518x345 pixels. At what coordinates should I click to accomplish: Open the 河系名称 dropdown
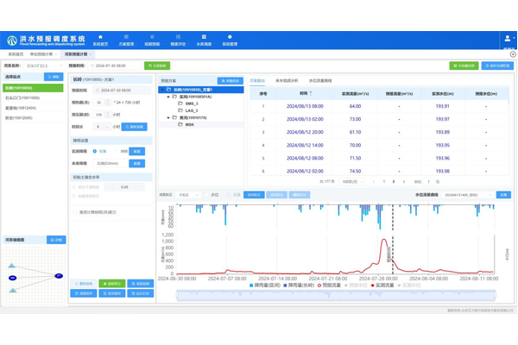43,66
